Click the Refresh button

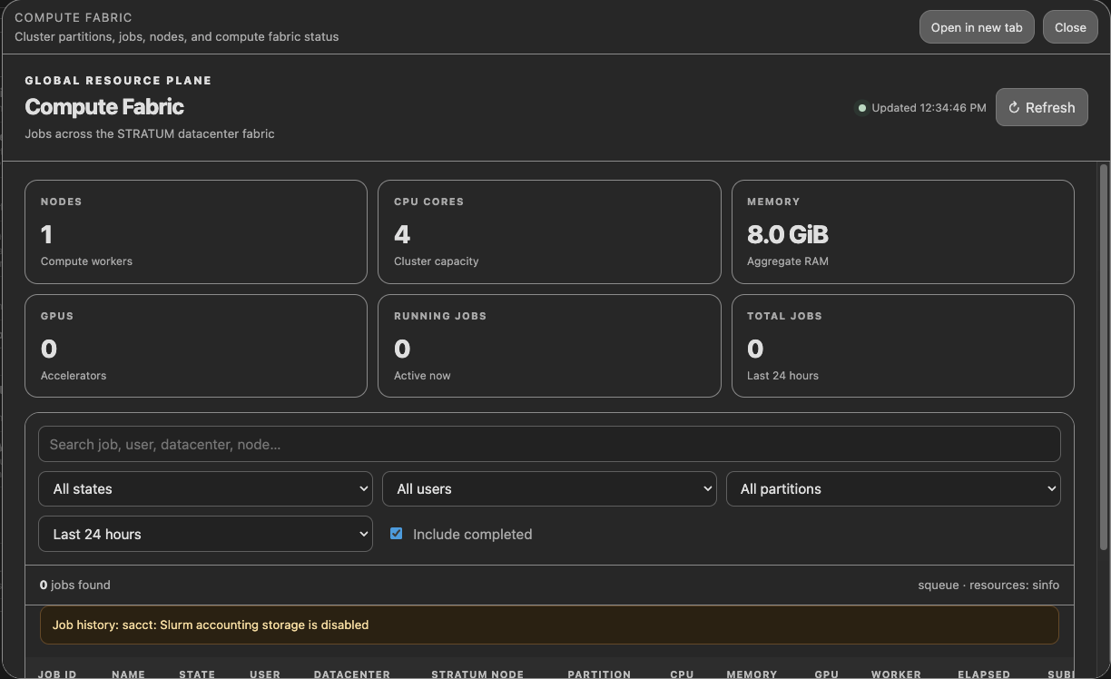point(1041,107)
